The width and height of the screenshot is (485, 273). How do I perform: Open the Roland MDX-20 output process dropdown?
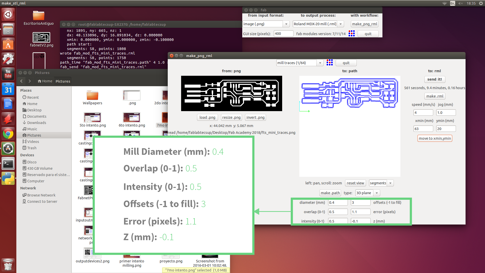click(341, 24)
